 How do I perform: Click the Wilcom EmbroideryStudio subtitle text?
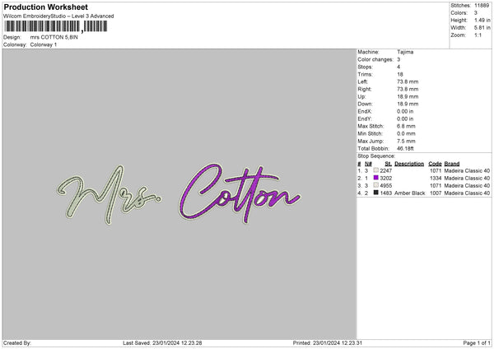(58, 16)
